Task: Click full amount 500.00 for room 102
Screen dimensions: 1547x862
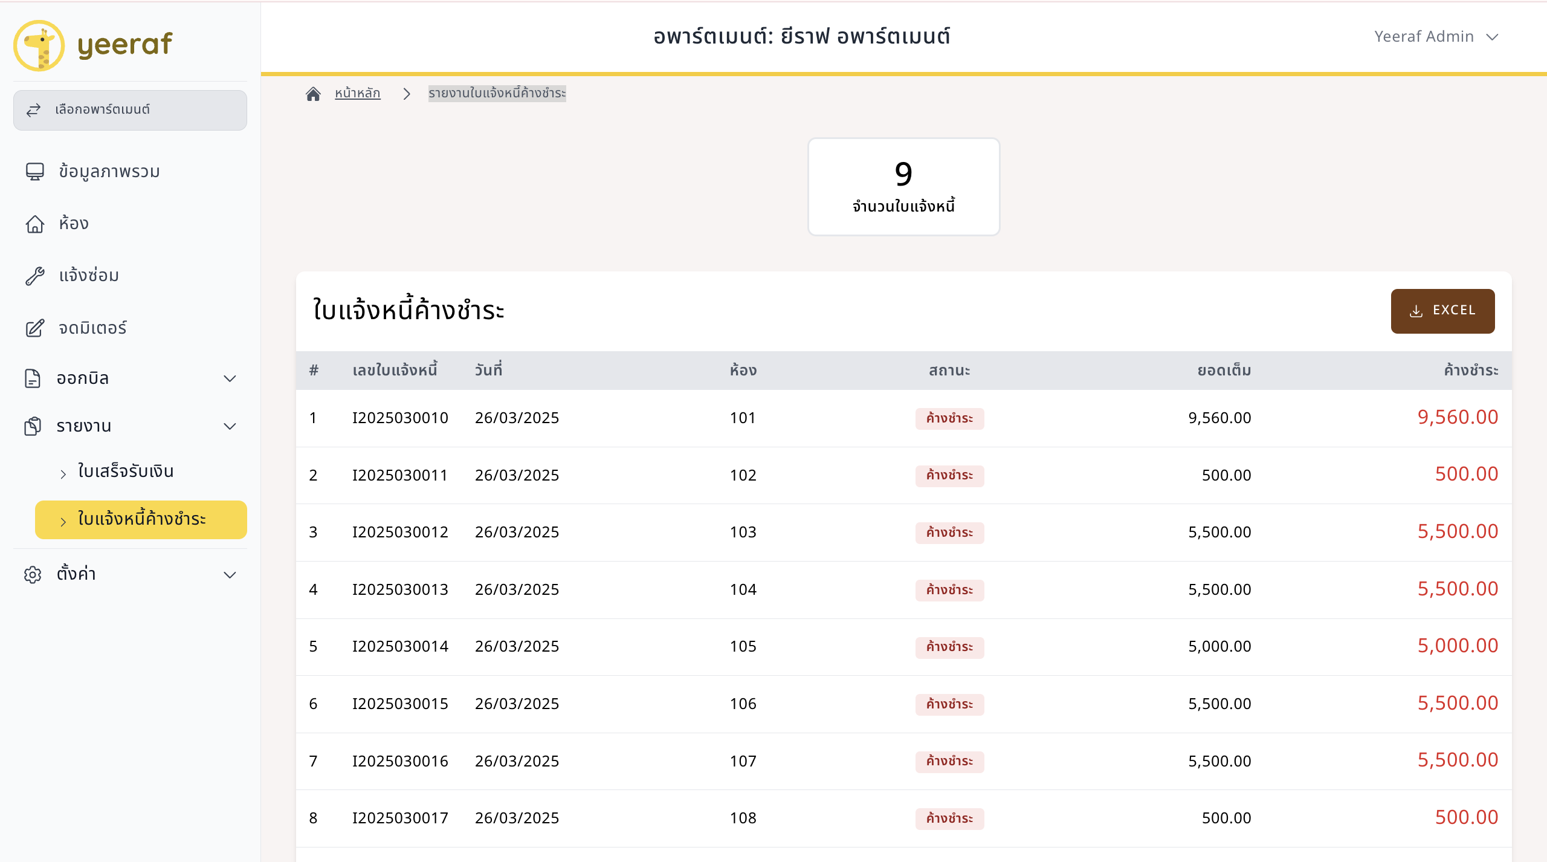Action: pos(1226,475)
